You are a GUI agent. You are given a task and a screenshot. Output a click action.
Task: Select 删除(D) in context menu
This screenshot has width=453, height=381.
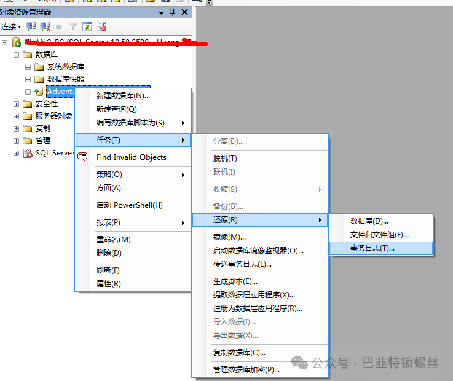133,253
